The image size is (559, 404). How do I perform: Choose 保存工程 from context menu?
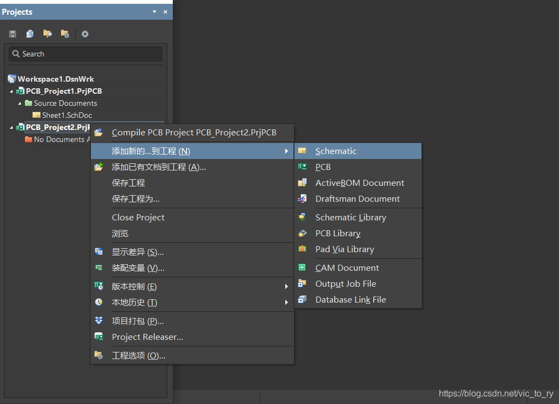pos(193,183)
